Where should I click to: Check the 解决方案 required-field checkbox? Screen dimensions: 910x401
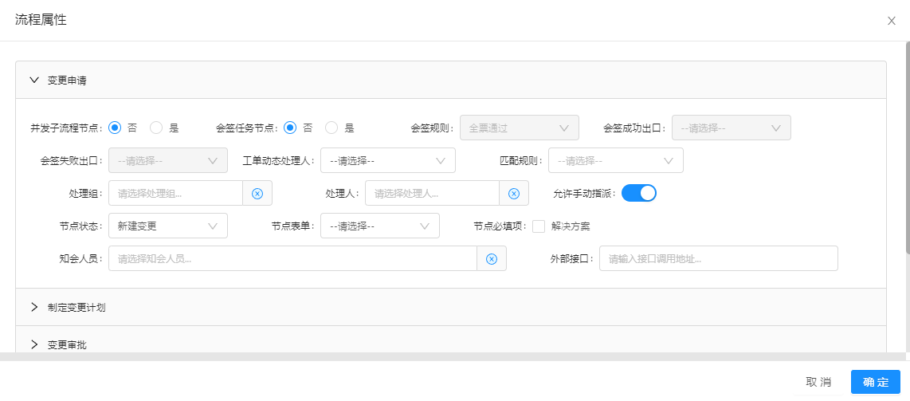(x=539, y=226)
